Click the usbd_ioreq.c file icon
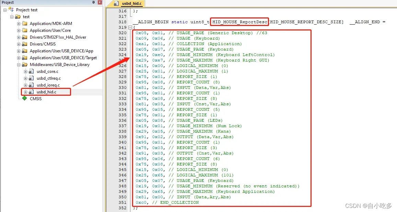397x212 pixels. pyautogui.click(x=31, y=85)
